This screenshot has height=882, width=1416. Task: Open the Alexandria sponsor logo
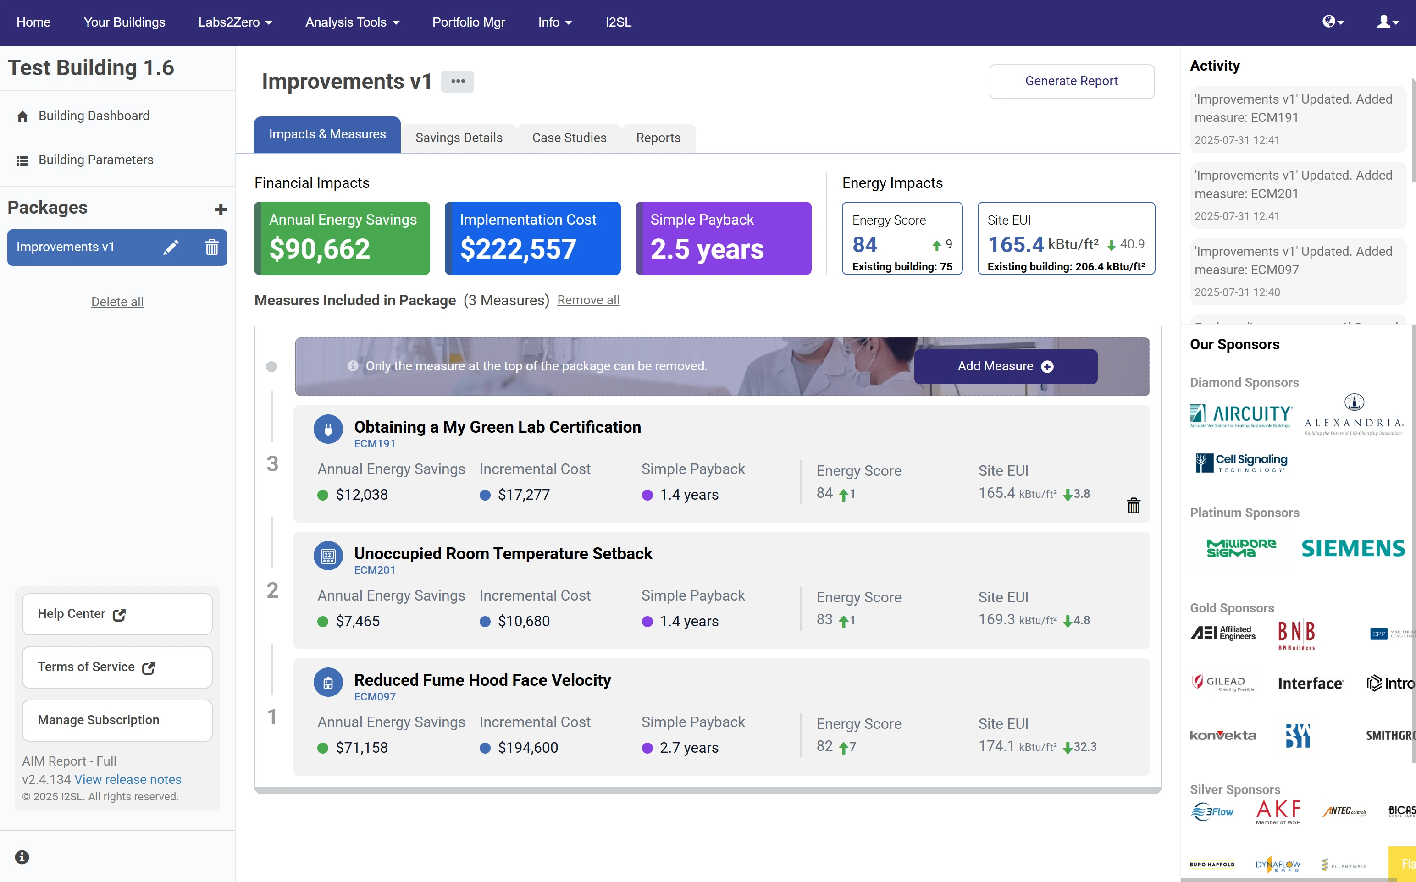pyautogui.click(x=1354, y=415)
